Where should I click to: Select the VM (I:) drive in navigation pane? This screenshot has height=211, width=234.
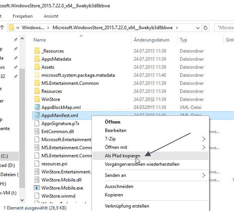pos(8,193)
